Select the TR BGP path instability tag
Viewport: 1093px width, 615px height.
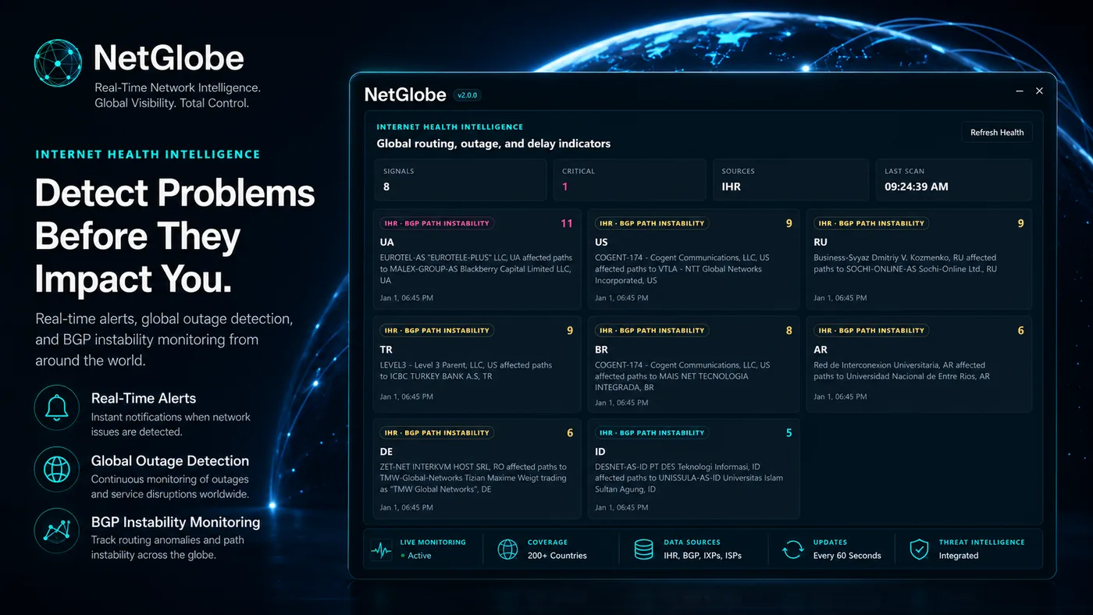coord(436,330)
